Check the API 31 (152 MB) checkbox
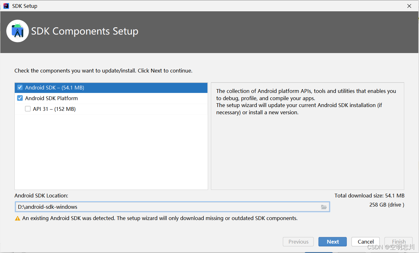The image size is (419, 253). (x=28, y=109)
